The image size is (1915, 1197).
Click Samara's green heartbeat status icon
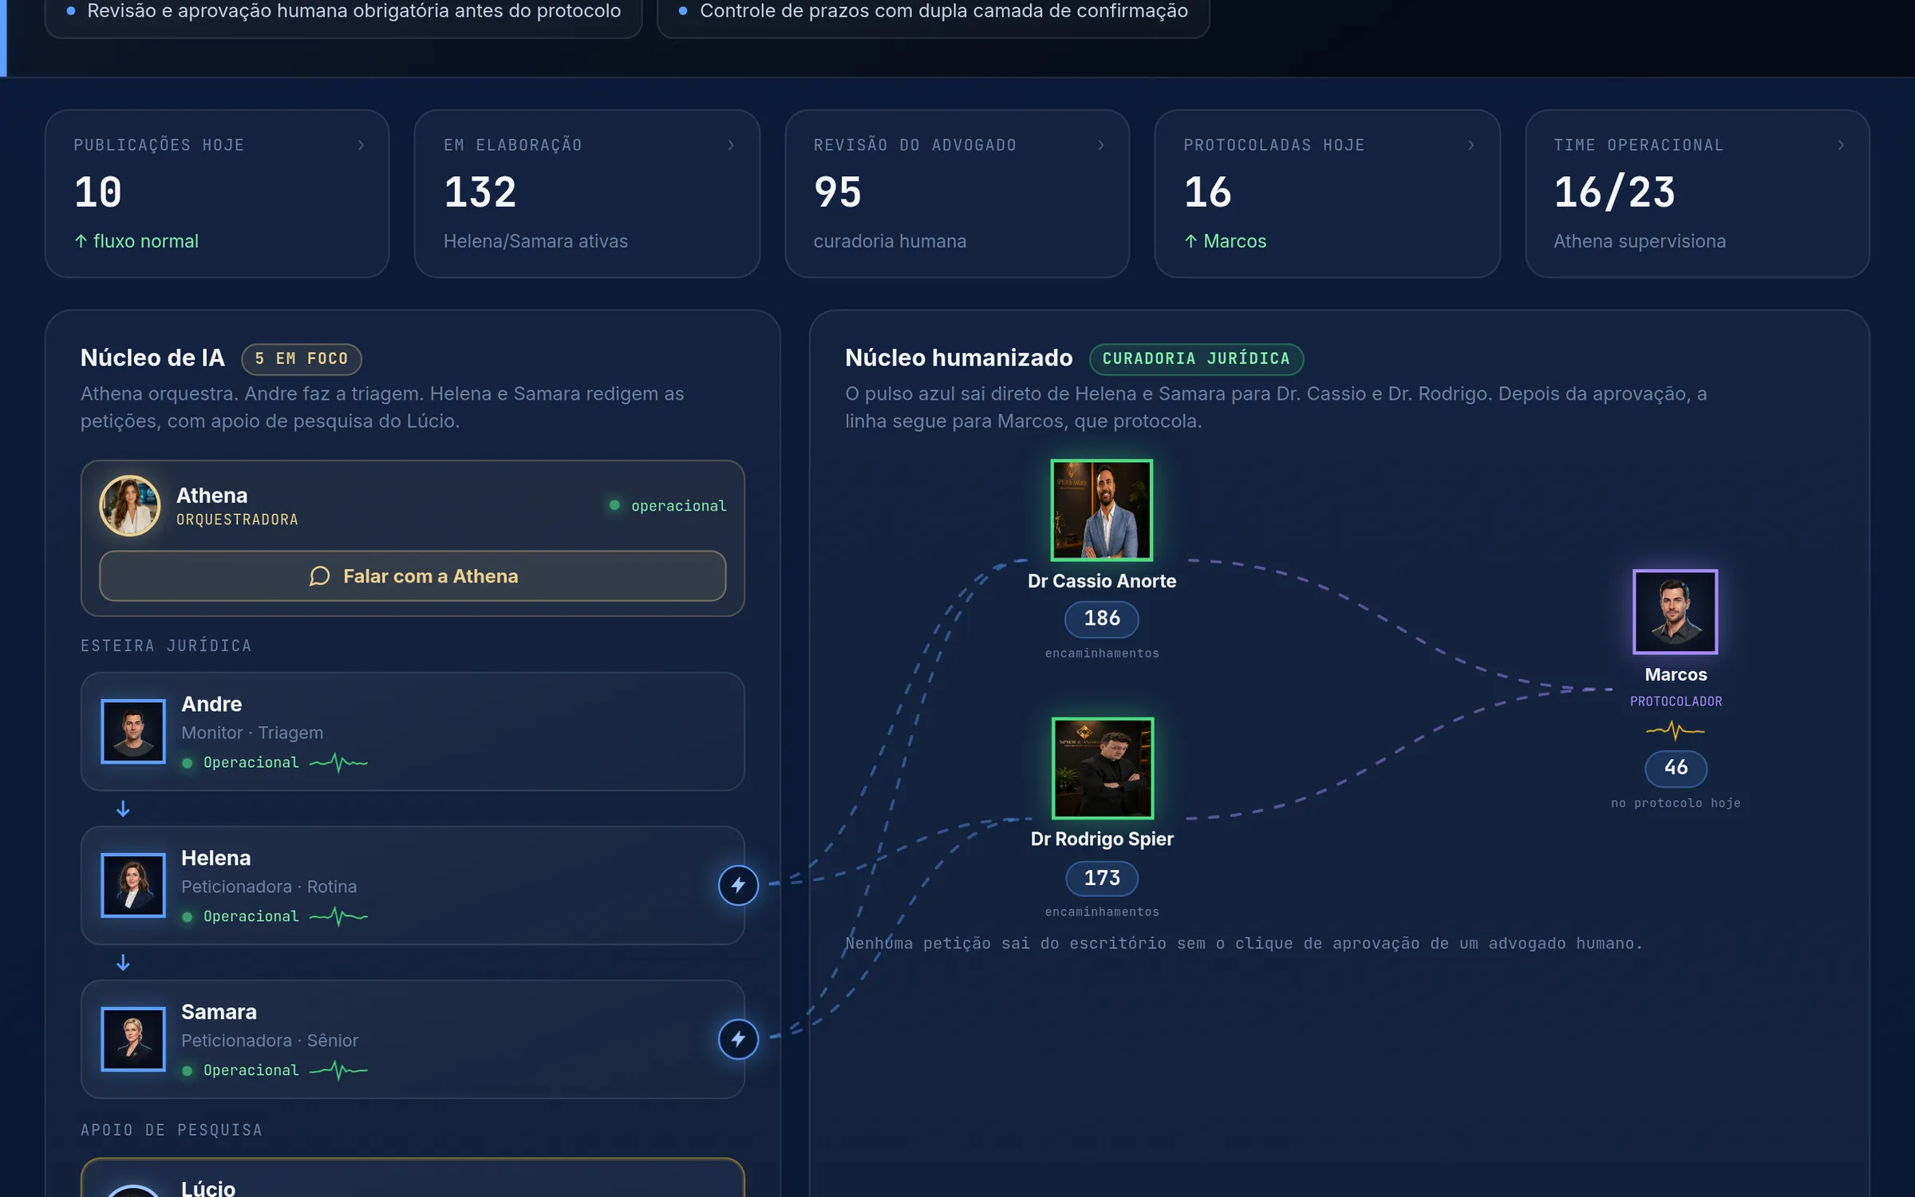point(338,1071)
